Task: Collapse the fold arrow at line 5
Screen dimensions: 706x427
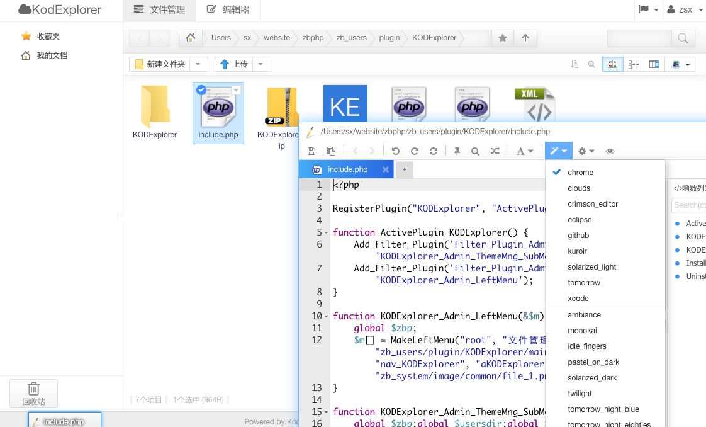Action: coord(327,233)
